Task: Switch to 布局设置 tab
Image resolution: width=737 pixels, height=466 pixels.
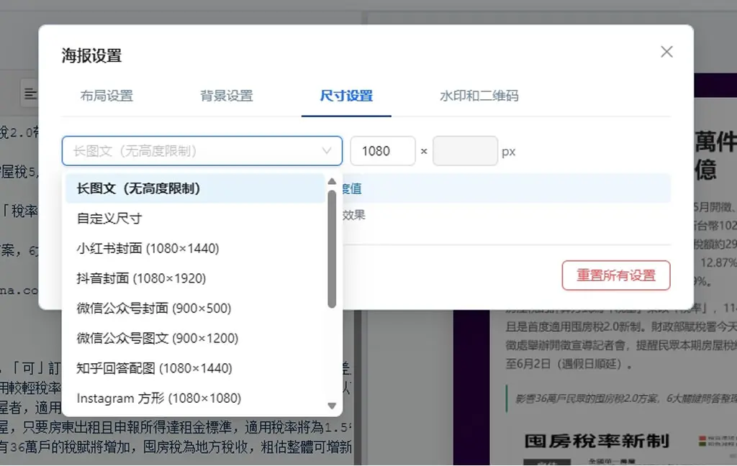Action: point(107,96)
